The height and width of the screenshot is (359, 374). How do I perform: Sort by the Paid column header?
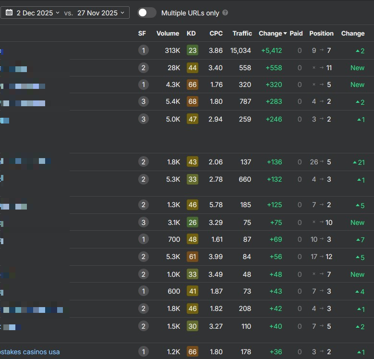296,34
